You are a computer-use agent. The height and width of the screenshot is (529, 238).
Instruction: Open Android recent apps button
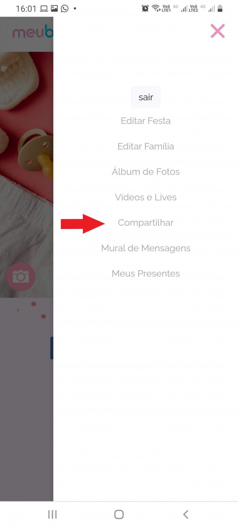pos(52,515)
